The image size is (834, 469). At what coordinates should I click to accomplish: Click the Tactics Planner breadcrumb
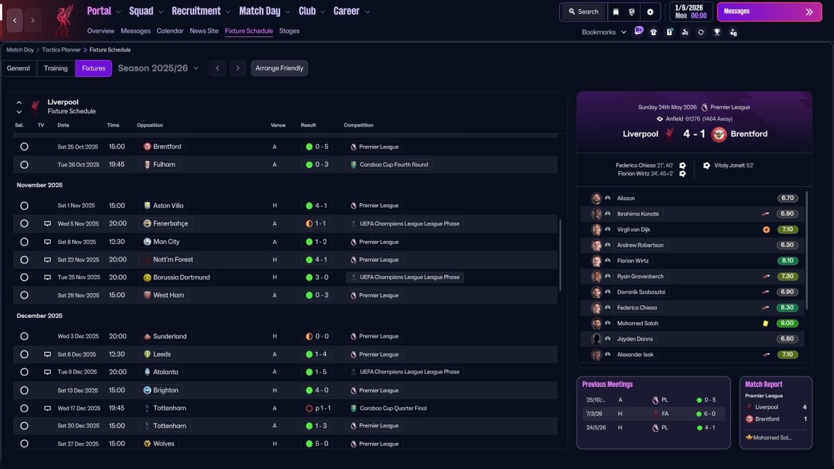61,50
